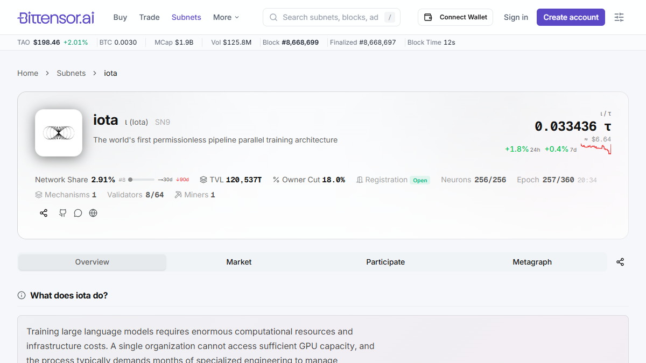This screenshot has height=363, width=646.
Task: Open the Trade menu item
Action: pos(149,17)
